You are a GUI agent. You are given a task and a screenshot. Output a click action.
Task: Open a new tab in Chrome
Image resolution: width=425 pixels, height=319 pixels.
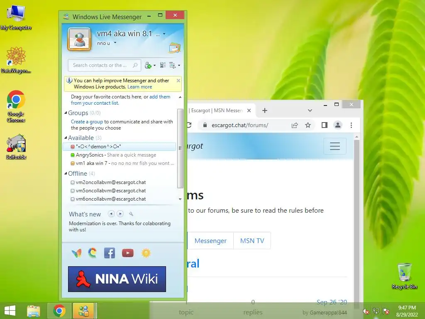[265, 110]
